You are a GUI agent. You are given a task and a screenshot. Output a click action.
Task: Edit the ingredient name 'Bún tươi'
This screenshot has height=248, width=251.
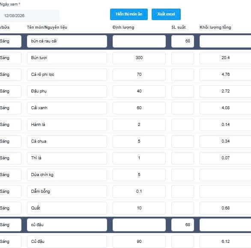click(x=67, y=58)
